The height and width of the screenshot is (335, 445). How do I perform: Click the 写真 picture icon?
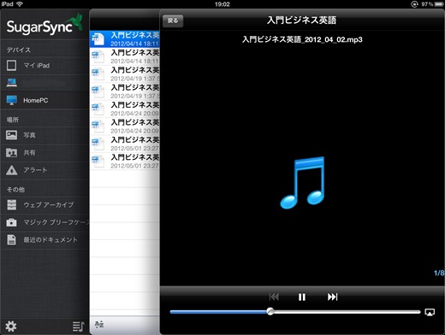pos(11,135)
